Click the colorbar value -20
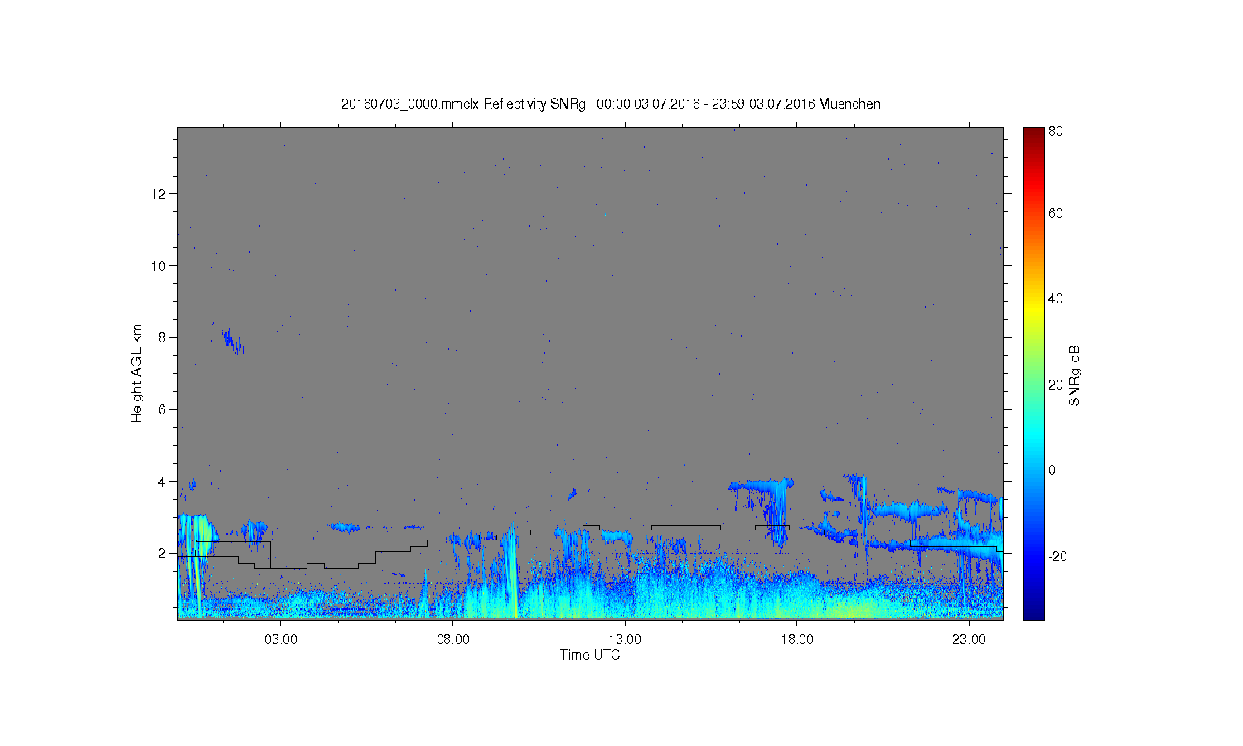The image size is (1243, 746). 1057,556
